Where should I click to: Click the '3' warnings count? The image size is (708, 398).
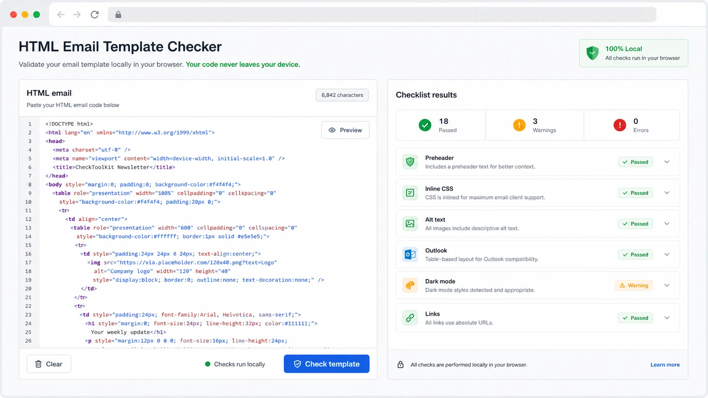[x=535, y=121]
